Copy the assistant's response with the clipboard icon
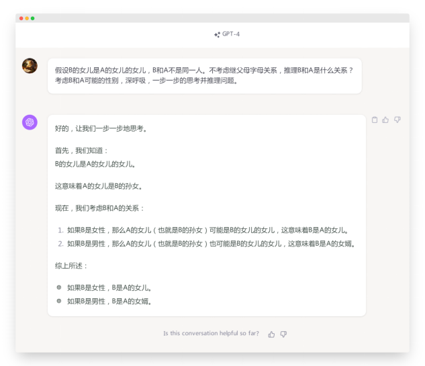425x366 pixels. (x=375, y=120)
